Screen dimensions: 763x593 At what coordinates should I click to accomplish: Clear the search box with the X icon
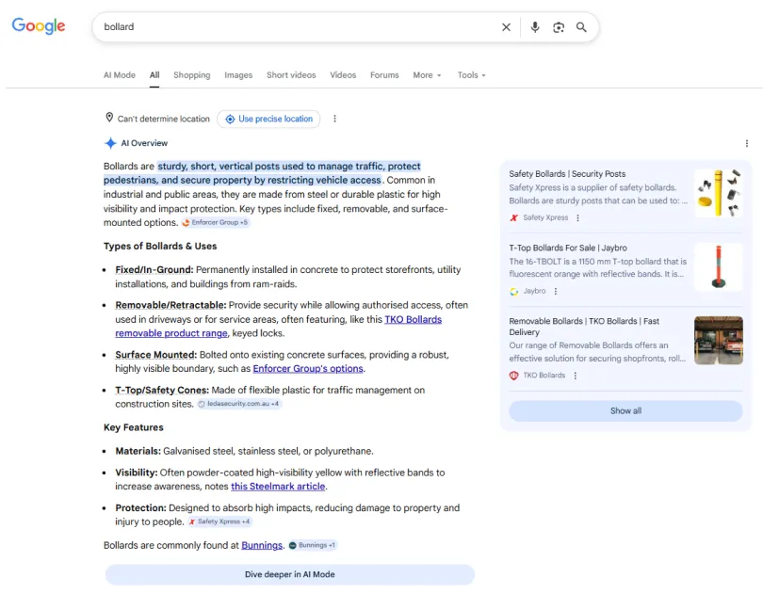(x=506, y=27)
